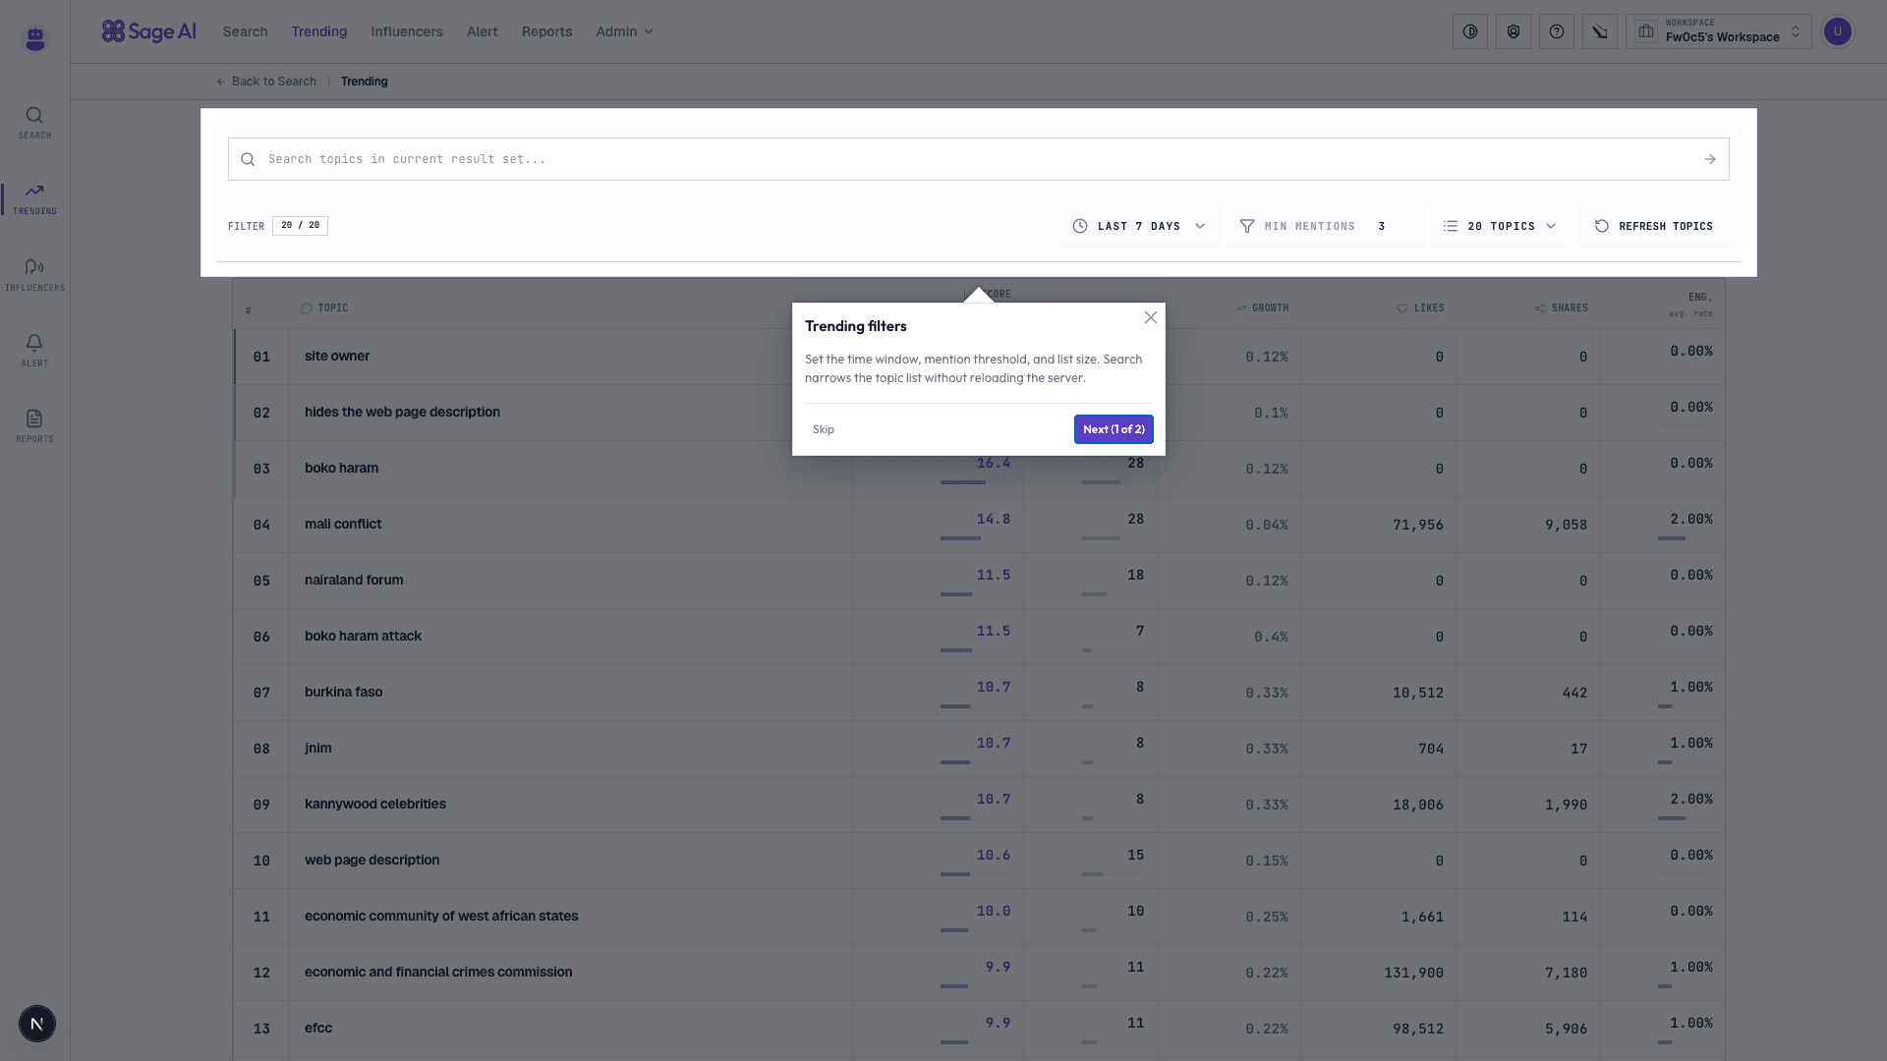Open the Influencers tab in the top navigation
Viewport: 1887px width, 1061px height.
click(x=407, y=31)
